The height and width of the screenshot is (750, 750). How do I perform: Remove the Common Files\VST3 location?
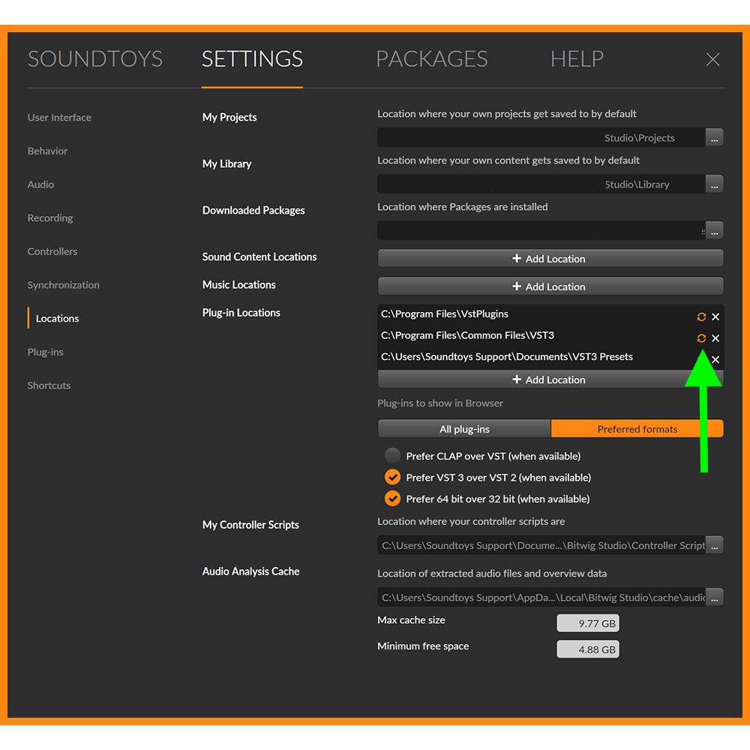(715, 338)
